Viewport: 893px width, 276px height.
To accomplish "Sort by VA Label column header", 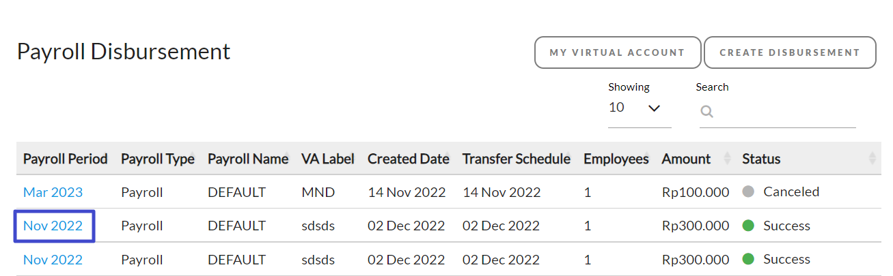I will [x=328, y=159].
